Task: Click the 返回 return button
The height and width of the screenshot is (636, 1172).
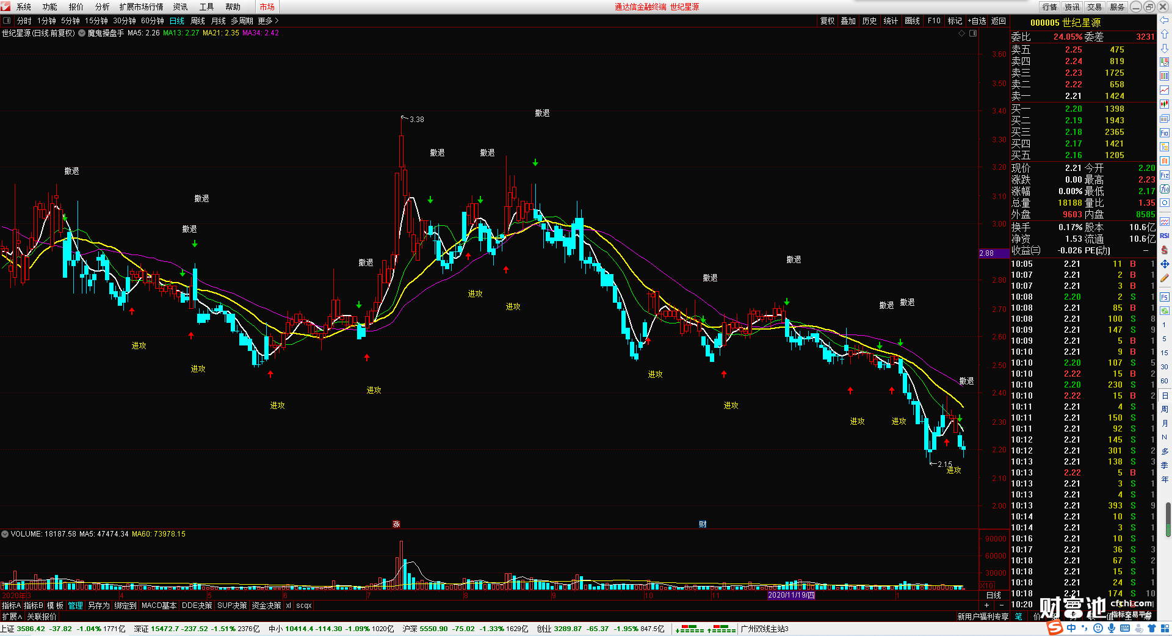Action: [x=999, y=21]
